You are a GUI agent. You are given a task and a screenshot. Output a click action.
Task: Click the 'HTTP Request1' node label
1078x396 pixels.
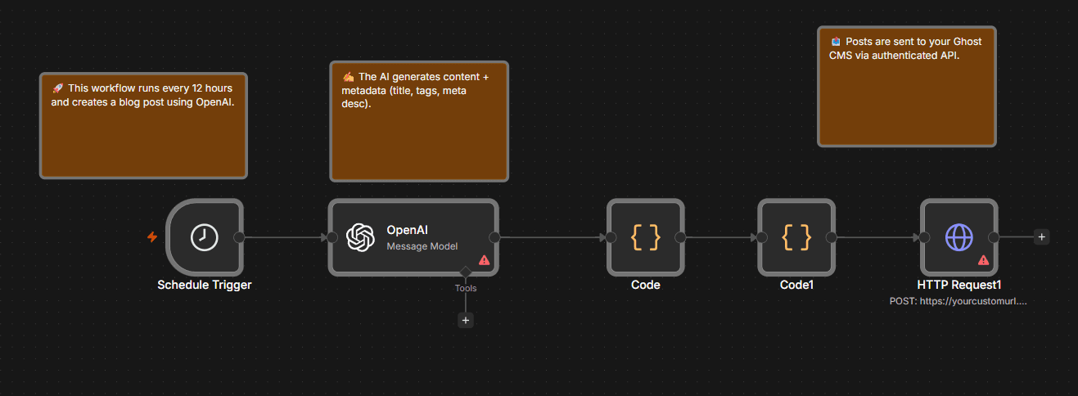958,286
